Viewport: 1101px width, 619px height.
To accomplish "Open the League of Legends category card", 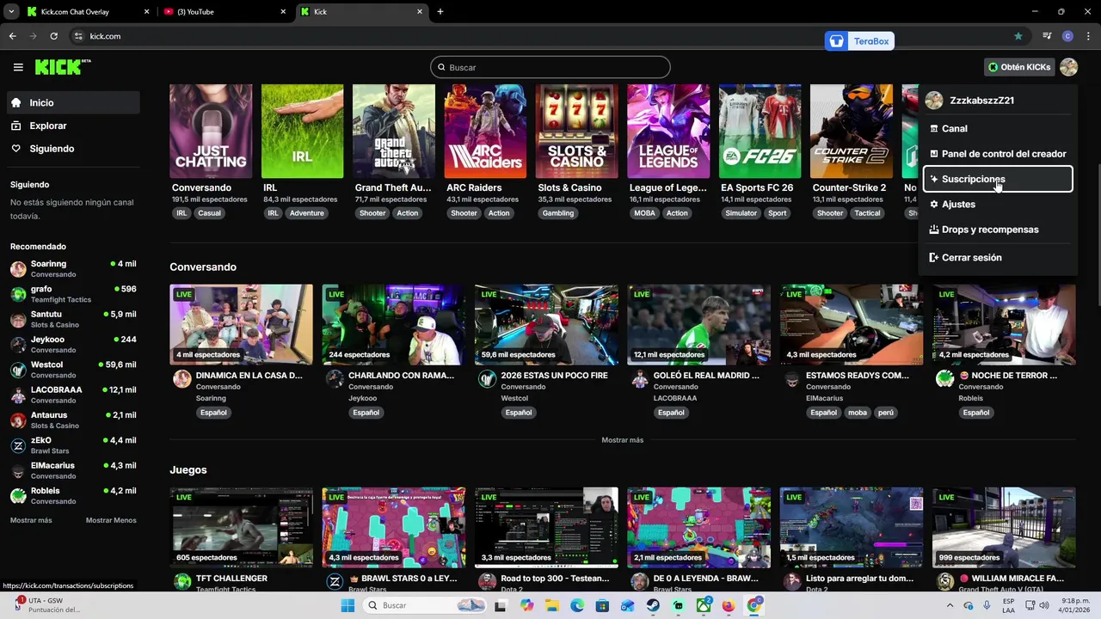I will 668,131.
